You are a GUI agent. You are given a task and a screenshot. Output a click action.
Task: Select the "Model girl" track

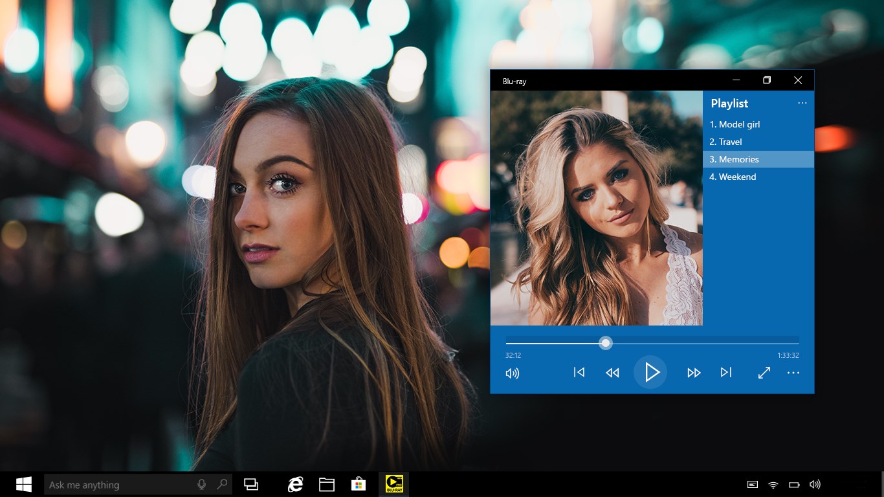pos(735,124)
